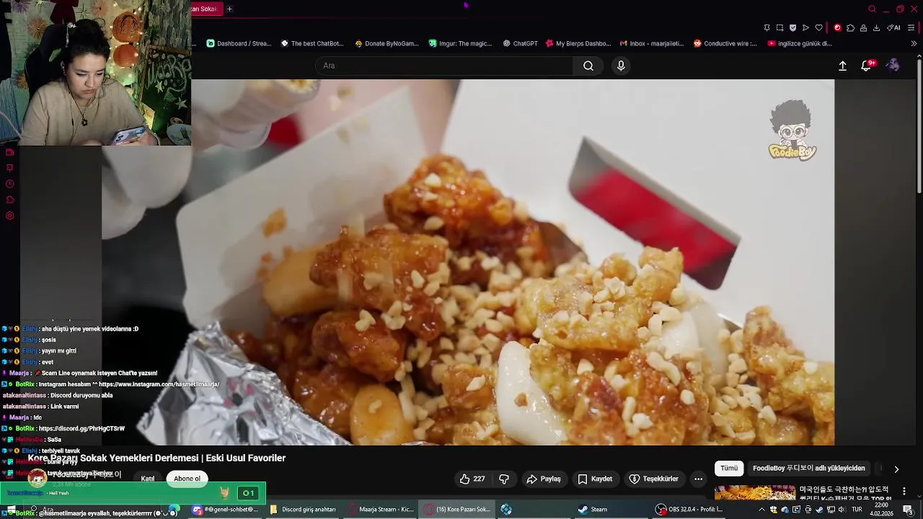Open the discord.gg invite link in chat

click(x=81, y=428)
